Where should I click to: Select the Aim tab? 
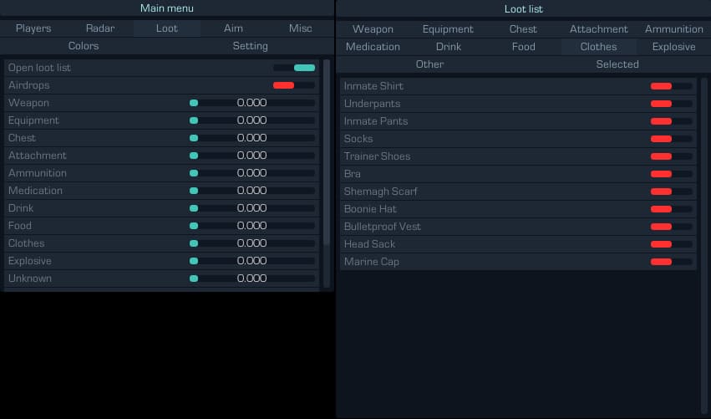coord(234,28)
